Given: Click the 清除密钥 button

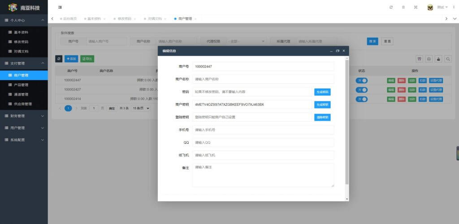Looking at the screenshot, I should [322, 117].
